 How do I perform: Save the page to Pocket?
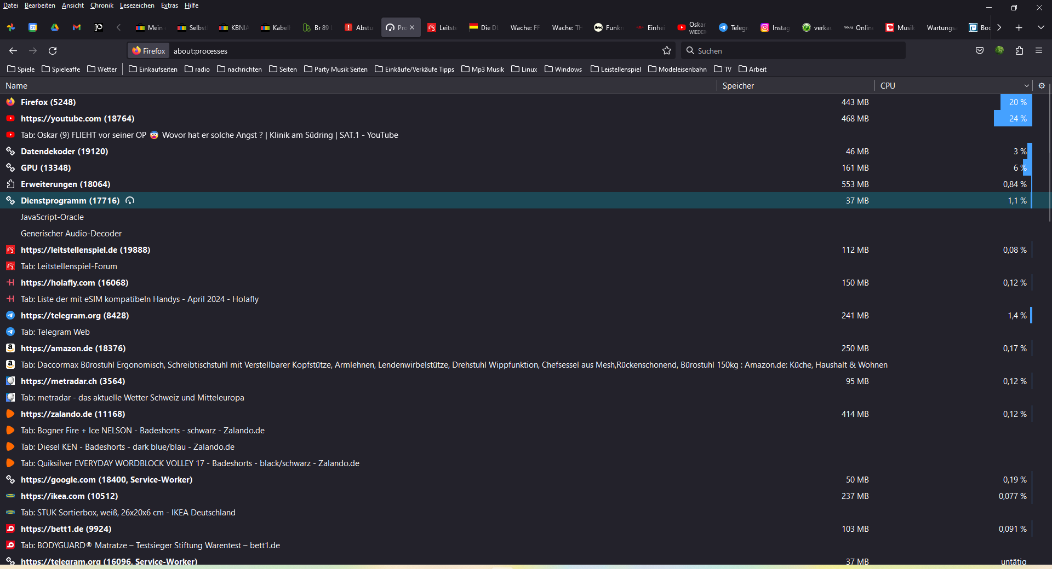[980, 51]
